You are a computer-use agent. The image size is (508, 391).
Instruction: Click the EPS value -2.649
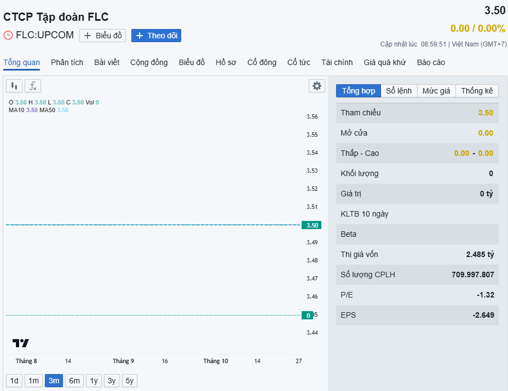tap(483, 315)
